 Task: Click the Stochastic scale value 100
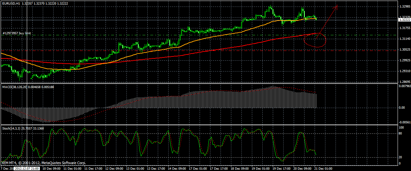pyautogui.click(x=401, y=127)
